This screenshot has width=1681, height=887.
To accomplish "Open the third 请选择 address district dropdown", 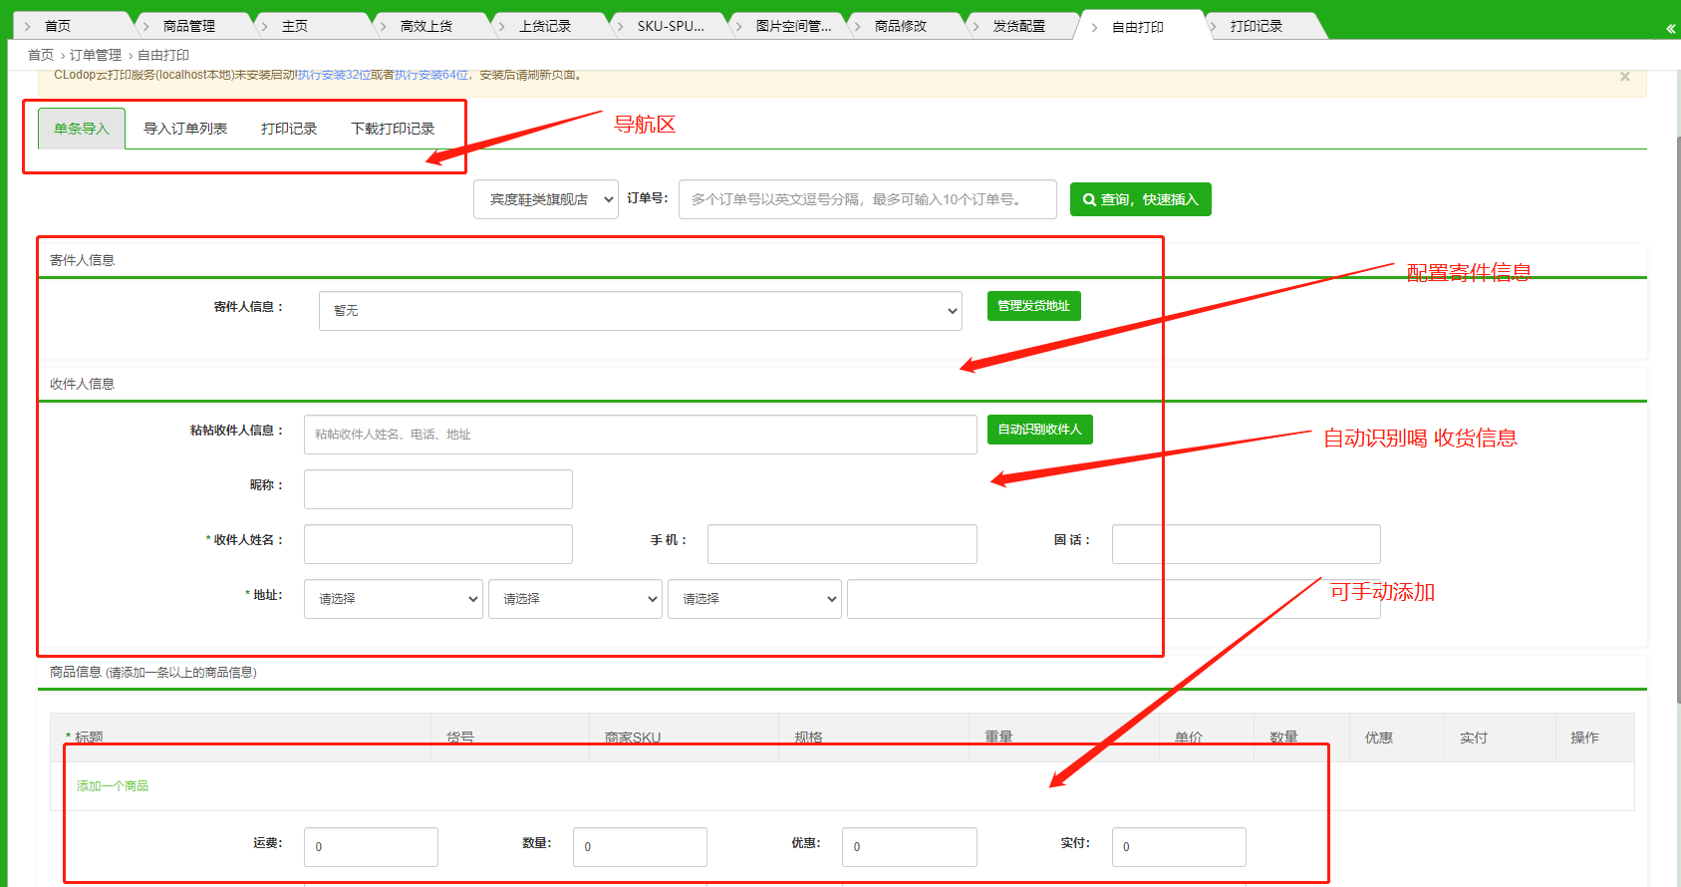I will [754, 599].
